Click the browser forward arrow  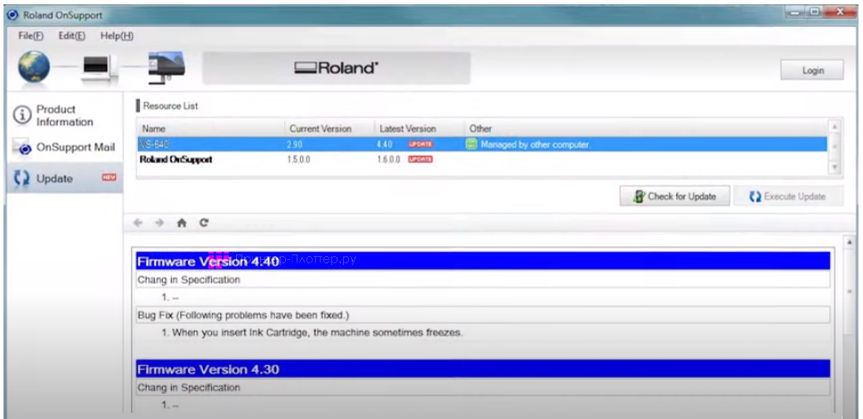coord(159,223)
